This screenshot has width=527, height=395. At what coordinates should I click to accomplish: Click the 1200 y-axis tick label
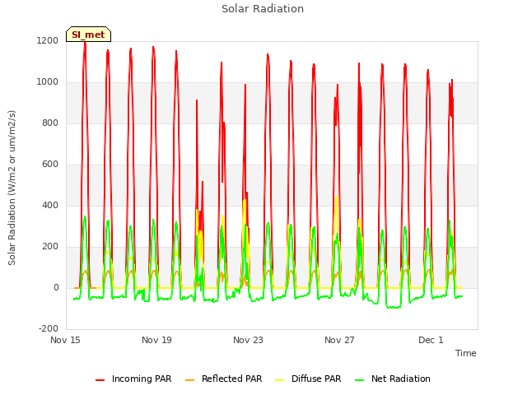pos(48,40)
